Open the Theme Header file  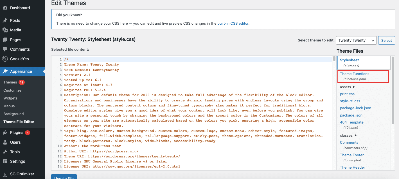[x=352, y=167]
